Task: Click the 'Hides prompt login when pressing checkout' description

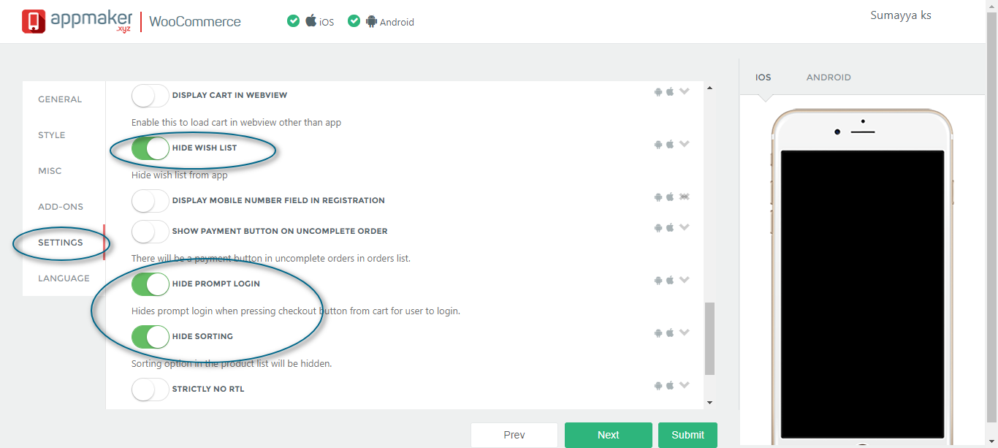Action: click(296, 311)
